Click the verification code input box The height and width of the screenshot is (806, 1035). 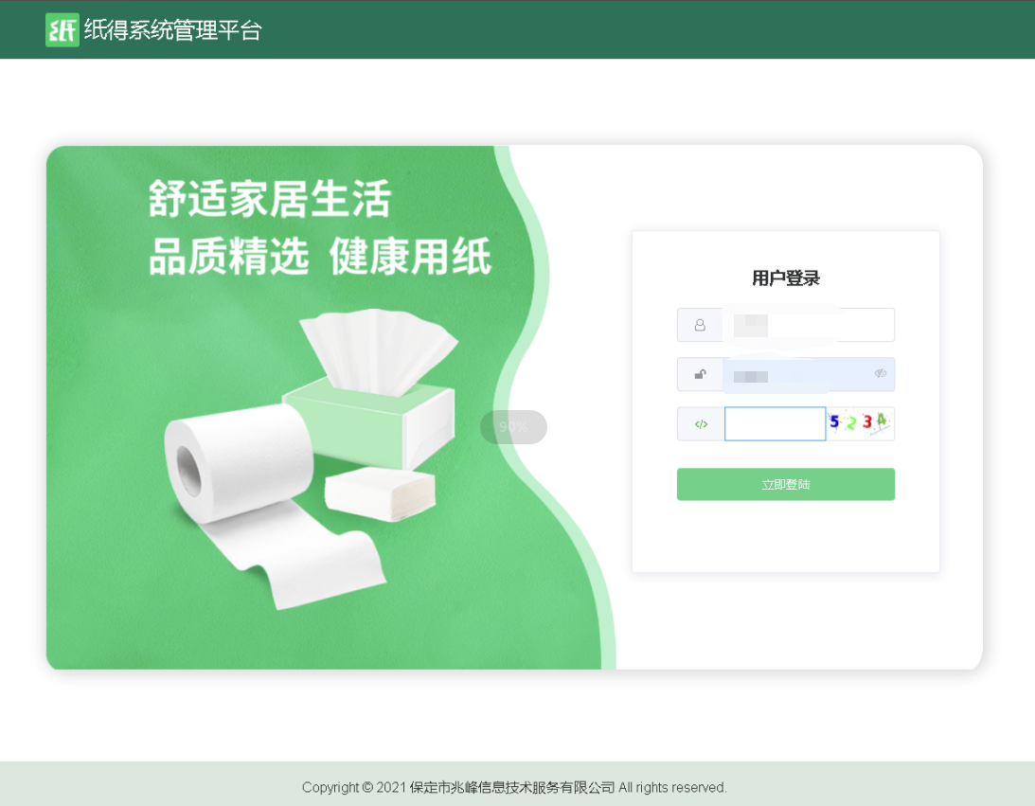coord(775,424)
